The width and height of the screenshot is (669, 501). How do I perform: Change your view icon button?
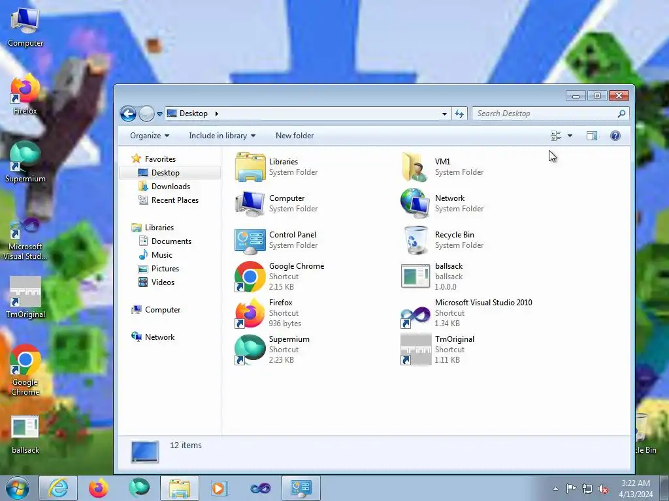pyautogui.click(x=556, y=136)
